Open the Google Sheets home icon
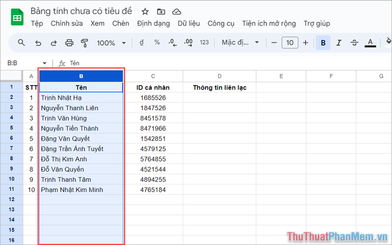 coord(17,17)
